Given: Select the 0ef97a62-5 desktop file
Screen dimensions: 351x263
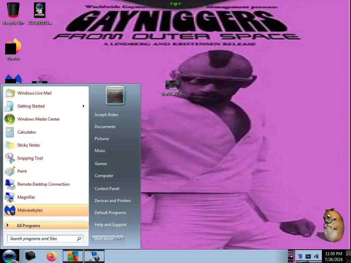Looking at the screenshot, I should pyautogui.click(x=173, y=88).
